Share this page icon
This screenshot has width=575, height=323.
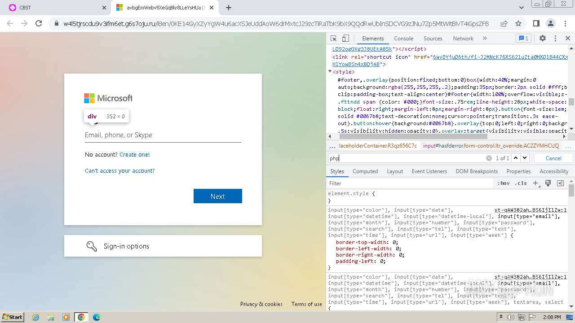504,24
